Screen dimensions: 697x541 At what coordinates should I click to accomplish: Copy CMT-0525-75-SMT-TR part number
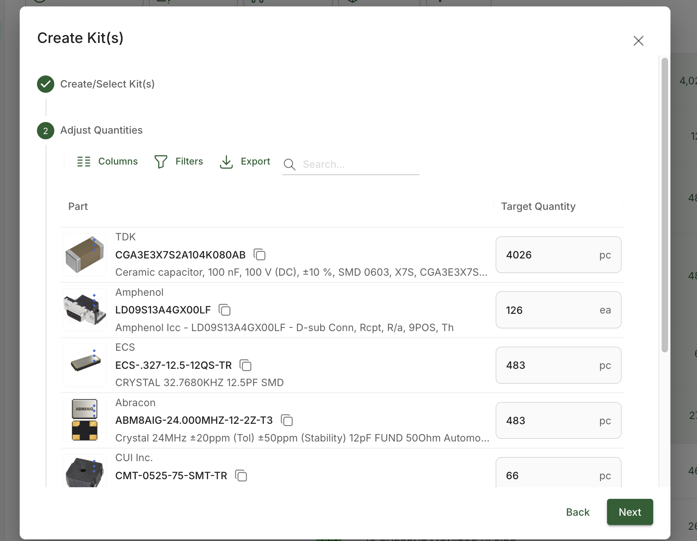[241, 476]
